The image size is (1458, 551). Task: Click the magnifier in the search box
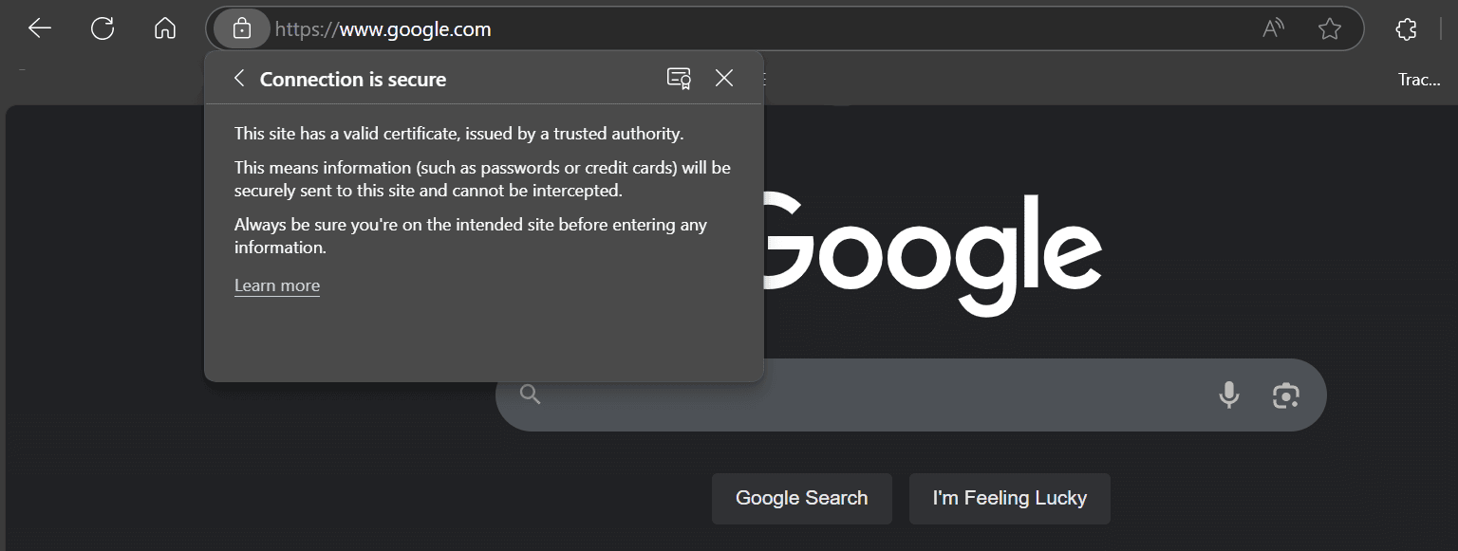click(529, 394)
